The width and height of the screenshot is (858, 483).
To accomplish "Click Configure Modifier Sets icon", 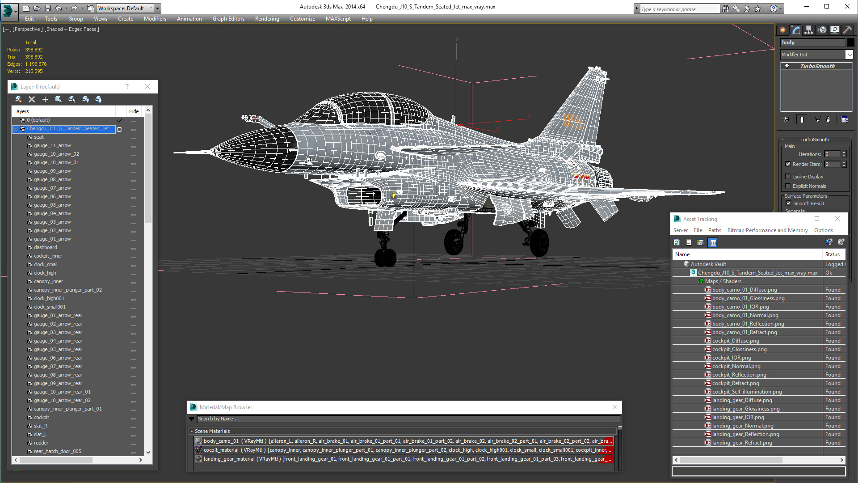I will [x=844, y=119].
